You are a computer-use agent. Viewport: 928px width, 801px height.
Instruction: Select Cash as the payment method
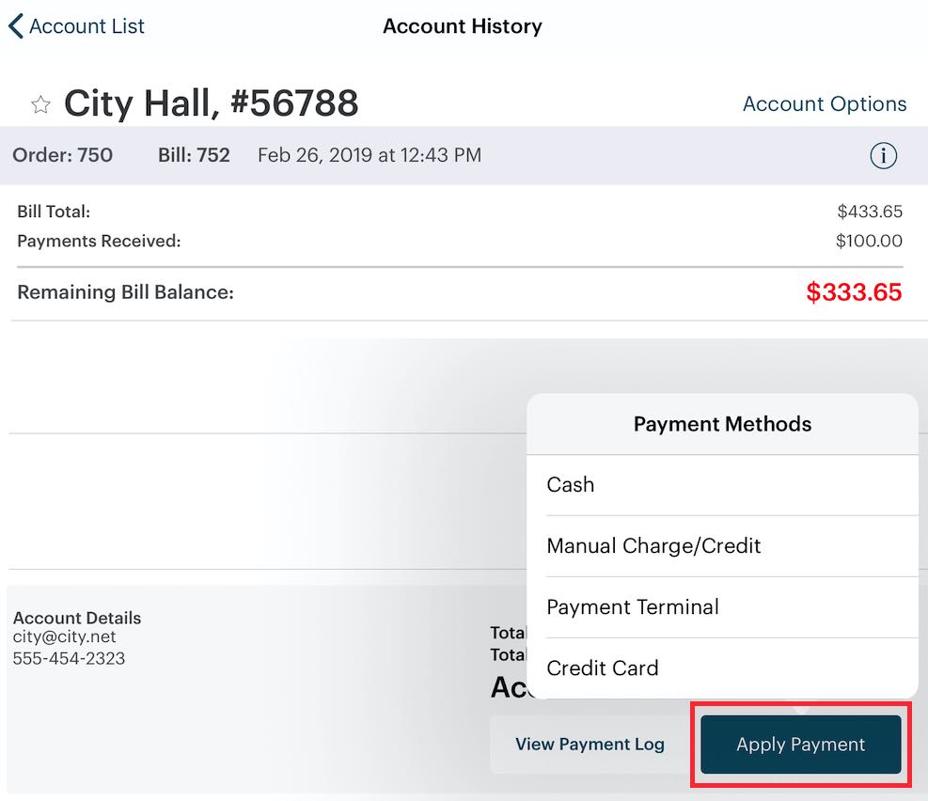click(x=570, y=484)
